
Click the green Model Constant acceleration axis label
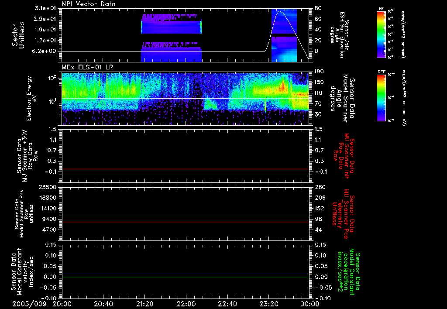(348, 271)
